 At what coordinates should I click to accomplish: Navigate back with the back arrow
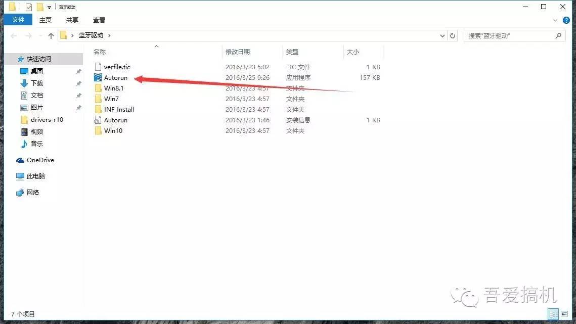(13, 35)
